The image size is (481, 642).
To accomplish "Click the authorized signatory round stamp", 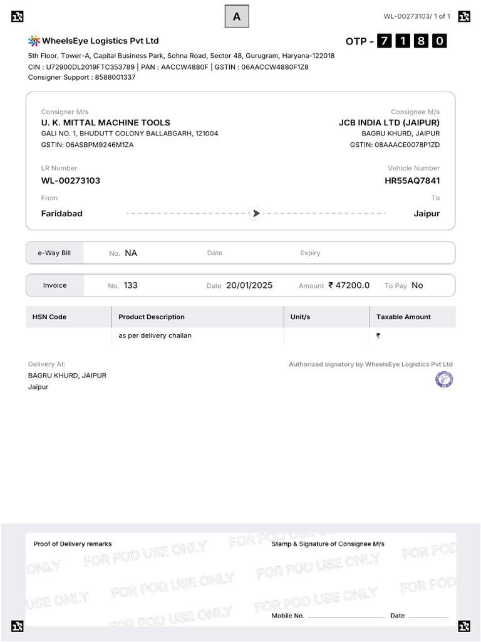I will [x=444, y=379].
